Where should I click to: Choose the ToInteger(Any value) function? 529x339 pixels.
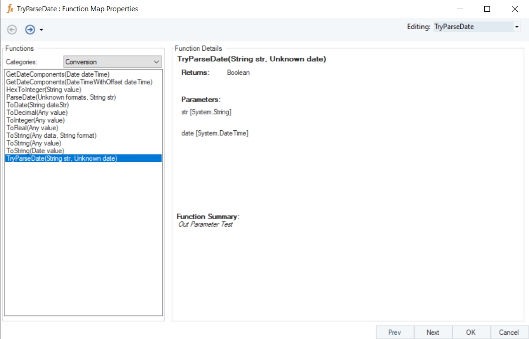coord(36,120)
